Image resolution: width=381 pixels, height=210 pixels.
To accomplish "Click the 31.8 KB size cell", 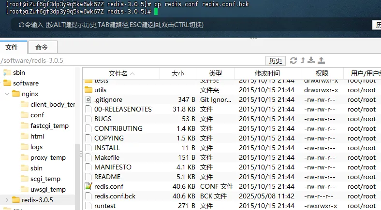I will (x=184, y=110).
